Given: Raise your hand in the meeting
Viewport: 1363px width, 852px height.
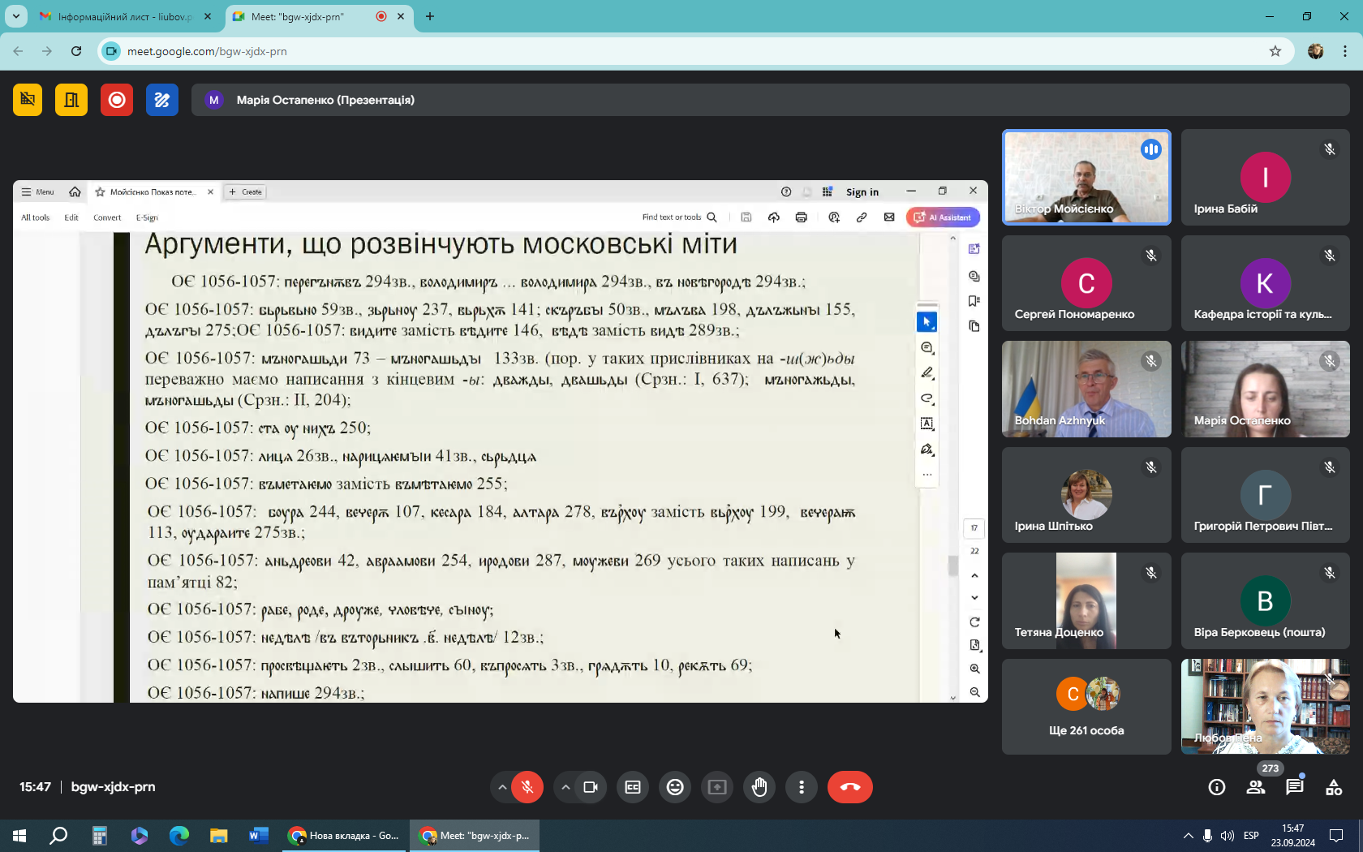Looking at the screenshot, I should tap(759, 787).
